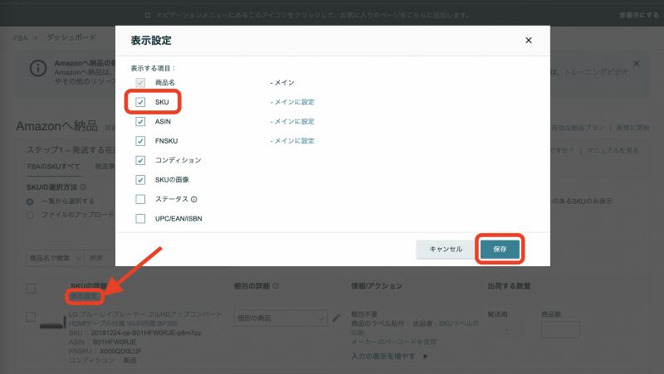The image size is (664, 374).
Task: Select the 一覧から選択する radio button
Action: 30,202
